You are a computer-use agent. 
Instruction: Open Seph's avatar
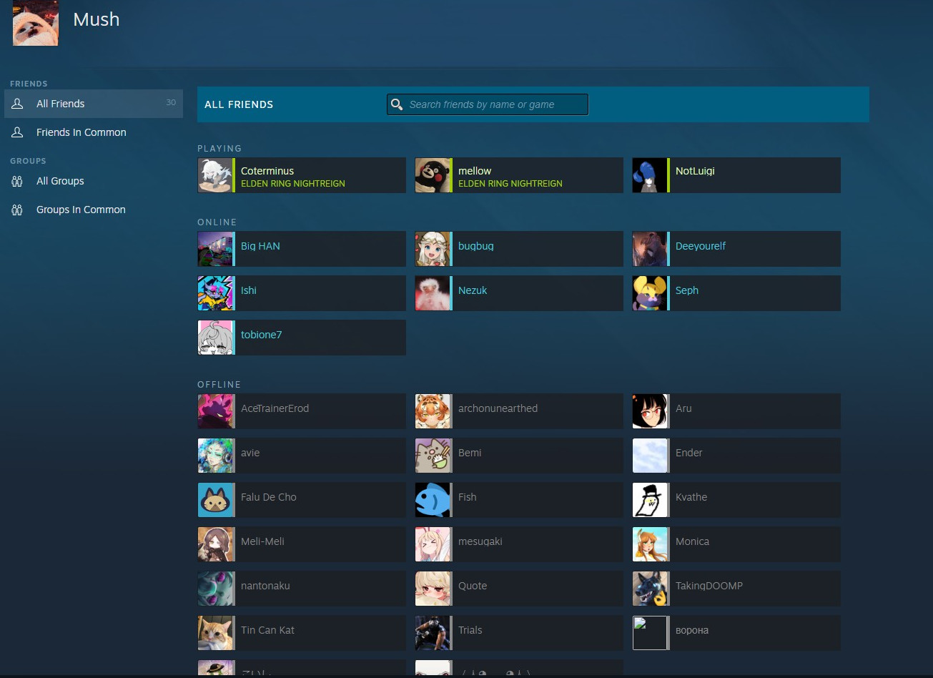[x=650, y=293]
